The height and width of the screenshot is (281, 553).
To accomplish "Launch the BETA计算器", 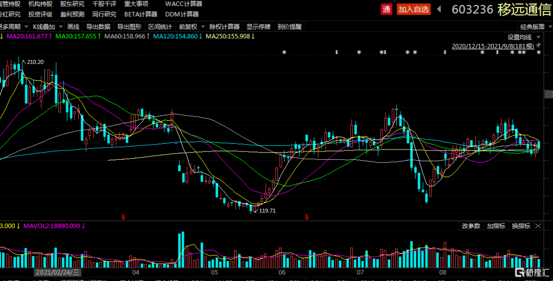I will pos(141,14).
